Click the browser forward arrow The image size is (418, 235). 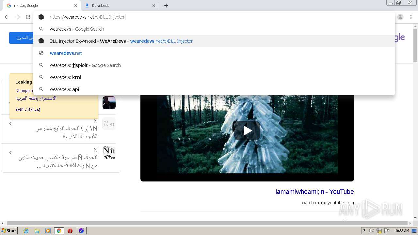point(18,17)
